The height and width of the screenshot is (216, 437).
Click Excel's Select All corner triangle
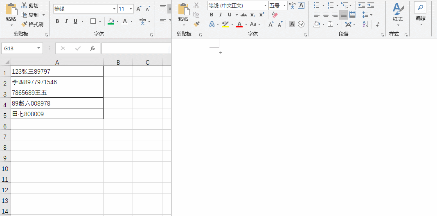[x=7, y=62]
